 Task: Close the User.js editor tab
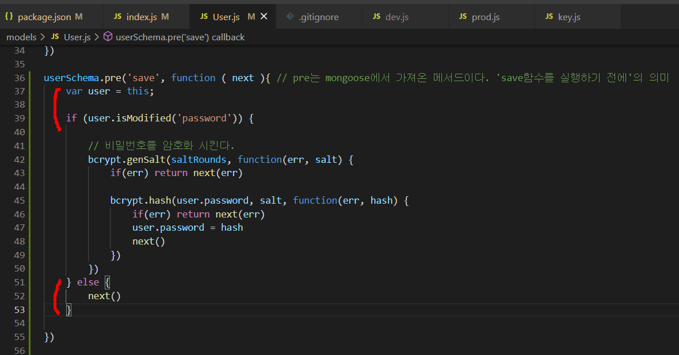click(x=264, y=17)
